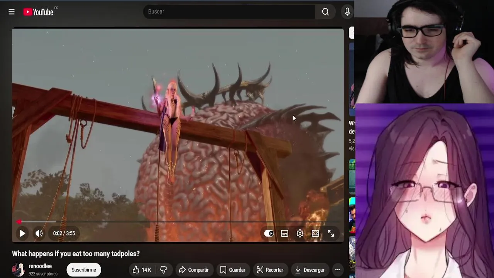The height and width of the screenshot is (278, 494).
Task: Click the video title about tadpoles
Action: (x=76, y=254)
